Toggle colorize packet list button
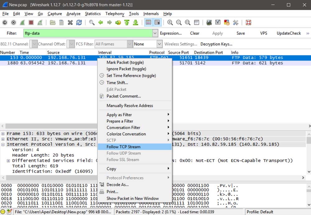The image size is (311, 215). click(x=148, y=22)
